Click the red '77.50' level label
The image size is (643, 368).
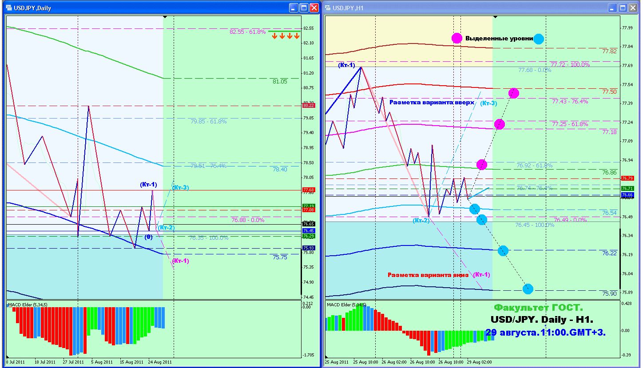pos(609,91)
